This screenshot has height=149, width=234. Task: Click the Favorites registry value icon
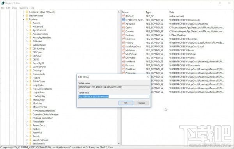point(124,39)
